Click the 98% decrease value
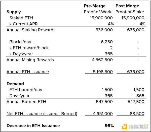This screenshot has height=132, width=151. click(109, 125)
